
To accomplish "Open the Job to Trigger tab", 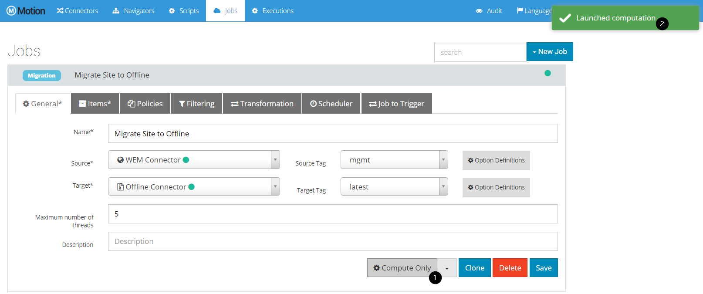I will pyautogui.click(x=396, y=104).
